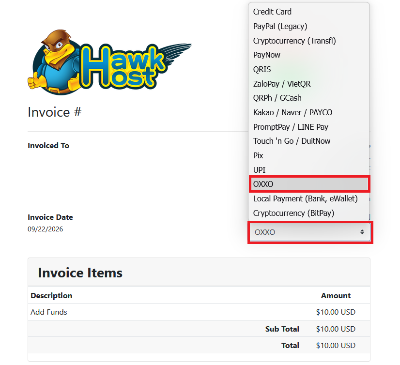400x365 pixels.
Task: Click the Total label
Action: tap(290, 345)
